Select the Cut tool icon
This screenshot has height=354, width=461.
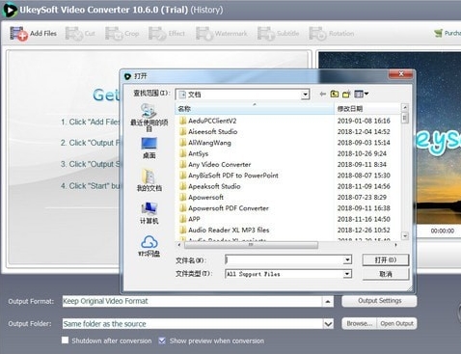coord(74,34)
